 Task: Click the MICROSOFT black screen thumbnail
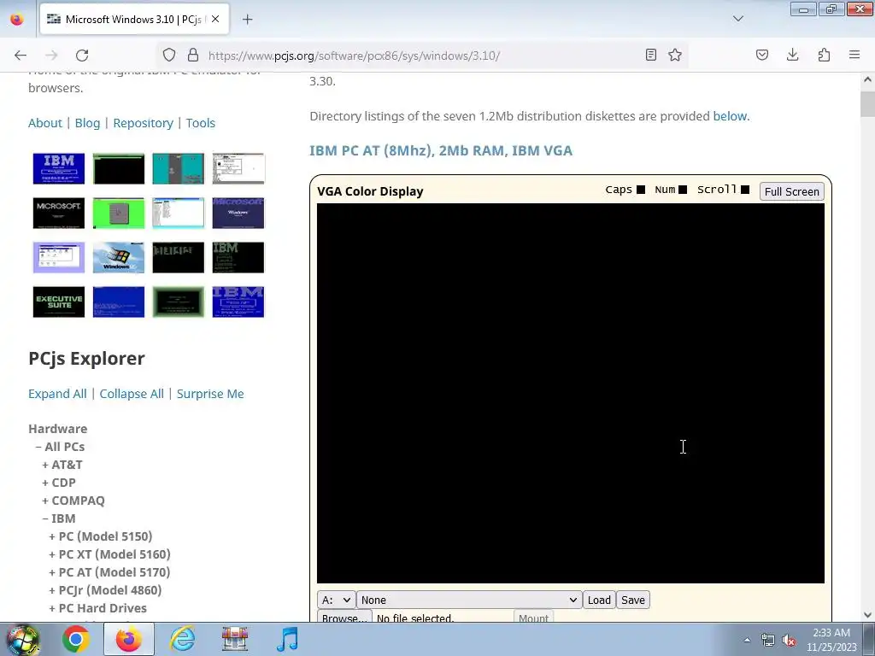(59, 213)
